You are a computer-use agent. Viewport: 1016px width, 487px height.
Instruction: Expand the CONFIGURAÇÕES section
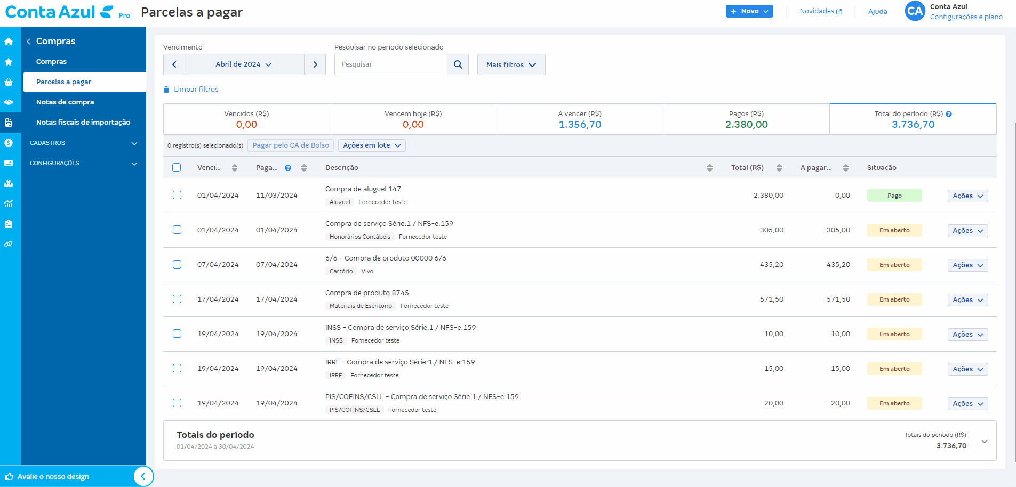point(84,163)
